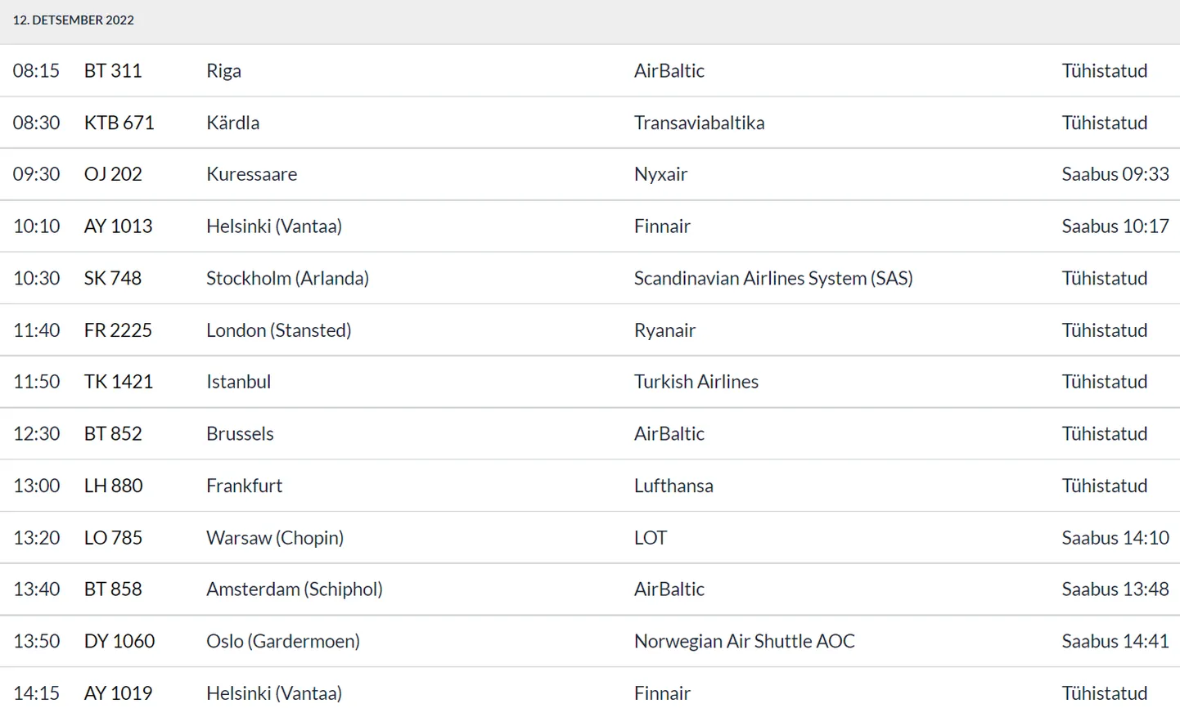Open the Warsaw (Chopin) flight row
Viewport: 1180px width, 708px height.
[x=590, y=537]
